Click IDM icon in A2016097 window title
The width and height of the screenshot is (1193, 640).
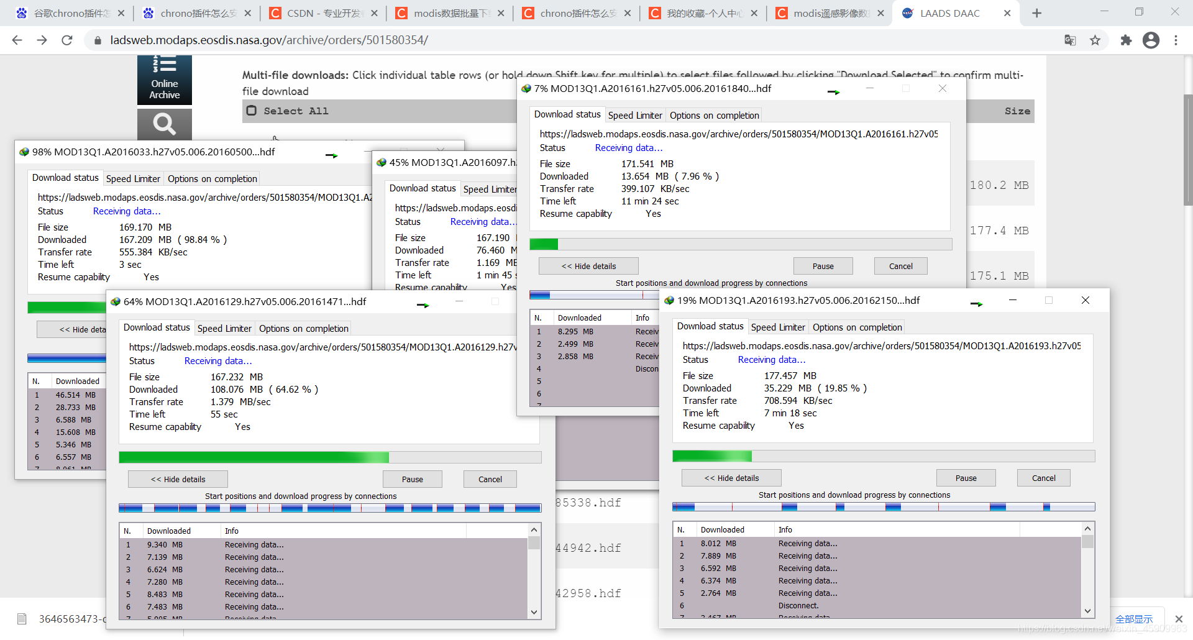pos(382,162)
